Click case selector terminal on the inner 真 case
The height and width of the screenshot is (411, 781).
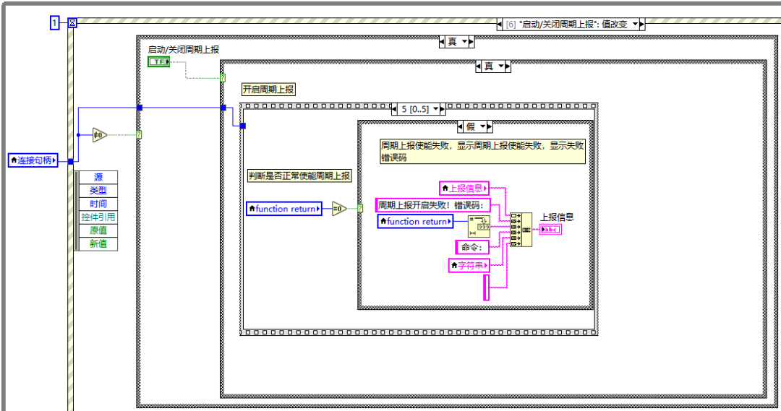(223, 78)
